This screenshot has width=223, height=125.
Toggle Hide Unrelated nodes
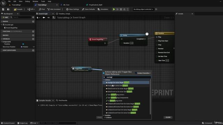point(54,9)
